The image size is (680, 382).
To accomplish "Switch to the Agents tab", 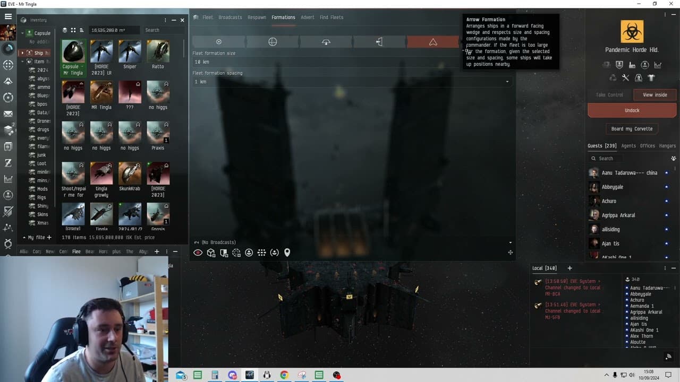I will (628, 146).
